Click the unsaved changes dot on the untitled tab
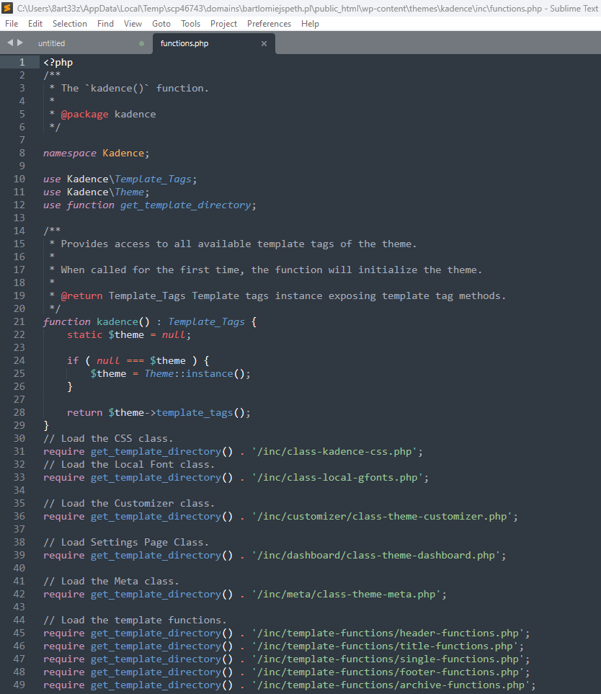Image resolution: width=601 pixels, height=694 pixels. click(x=141, y=43)
